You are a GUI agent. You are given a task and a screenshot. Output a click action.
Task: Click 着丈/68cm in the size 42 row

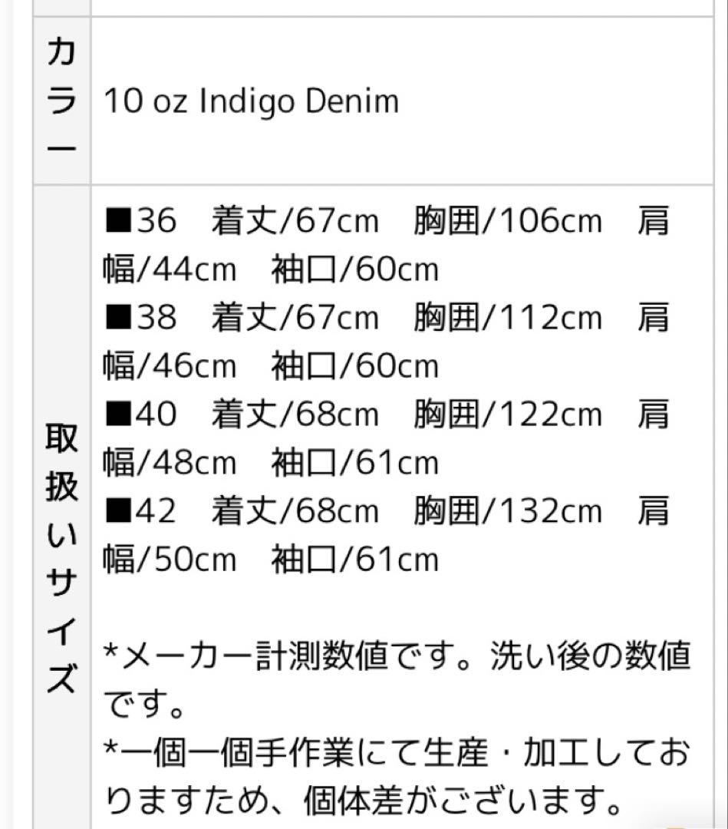tap(295, 512)
